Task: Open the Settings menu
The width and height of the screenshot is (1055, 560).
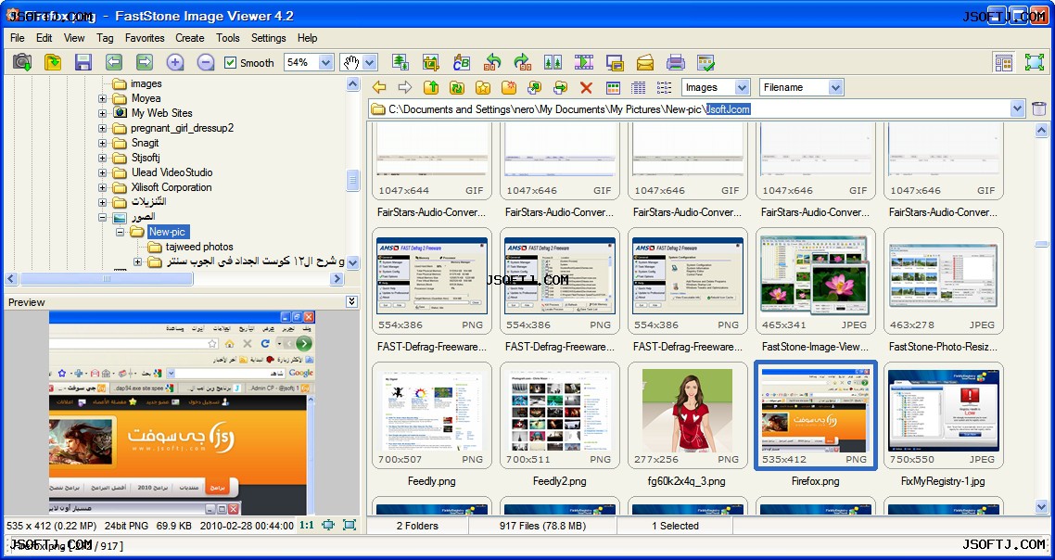Action: [269, 38]
